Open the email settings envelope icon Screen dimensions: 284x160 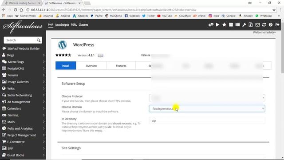257,25
